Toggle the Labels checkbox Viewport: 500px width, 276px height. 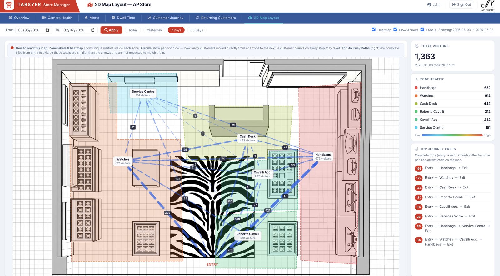coord(422,29)
